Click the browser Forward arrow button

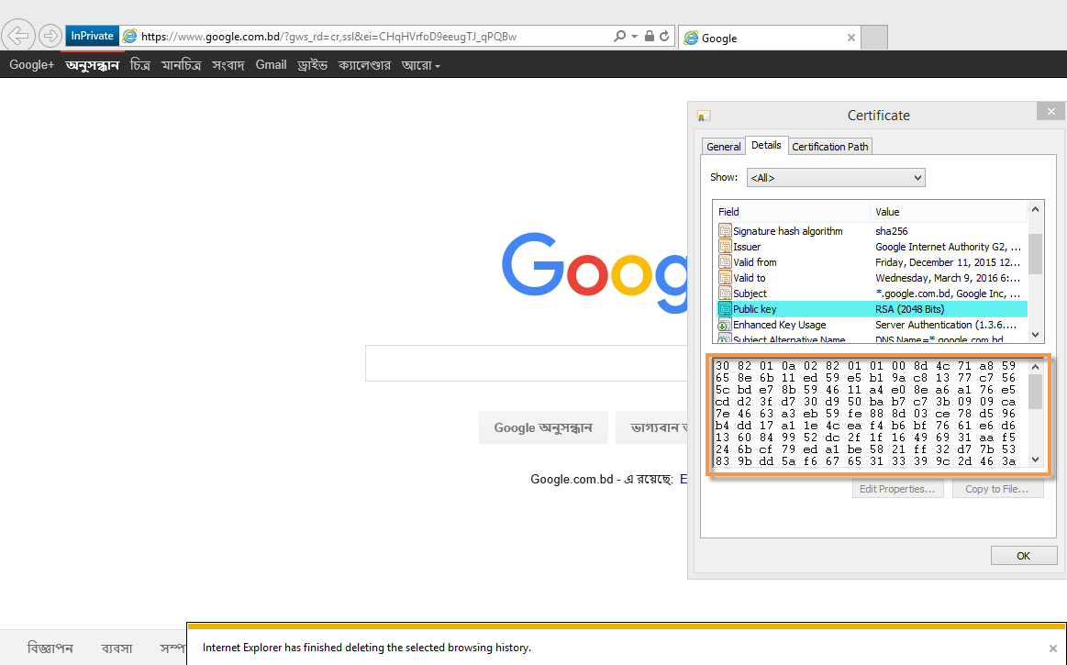[x=50, y=36]
